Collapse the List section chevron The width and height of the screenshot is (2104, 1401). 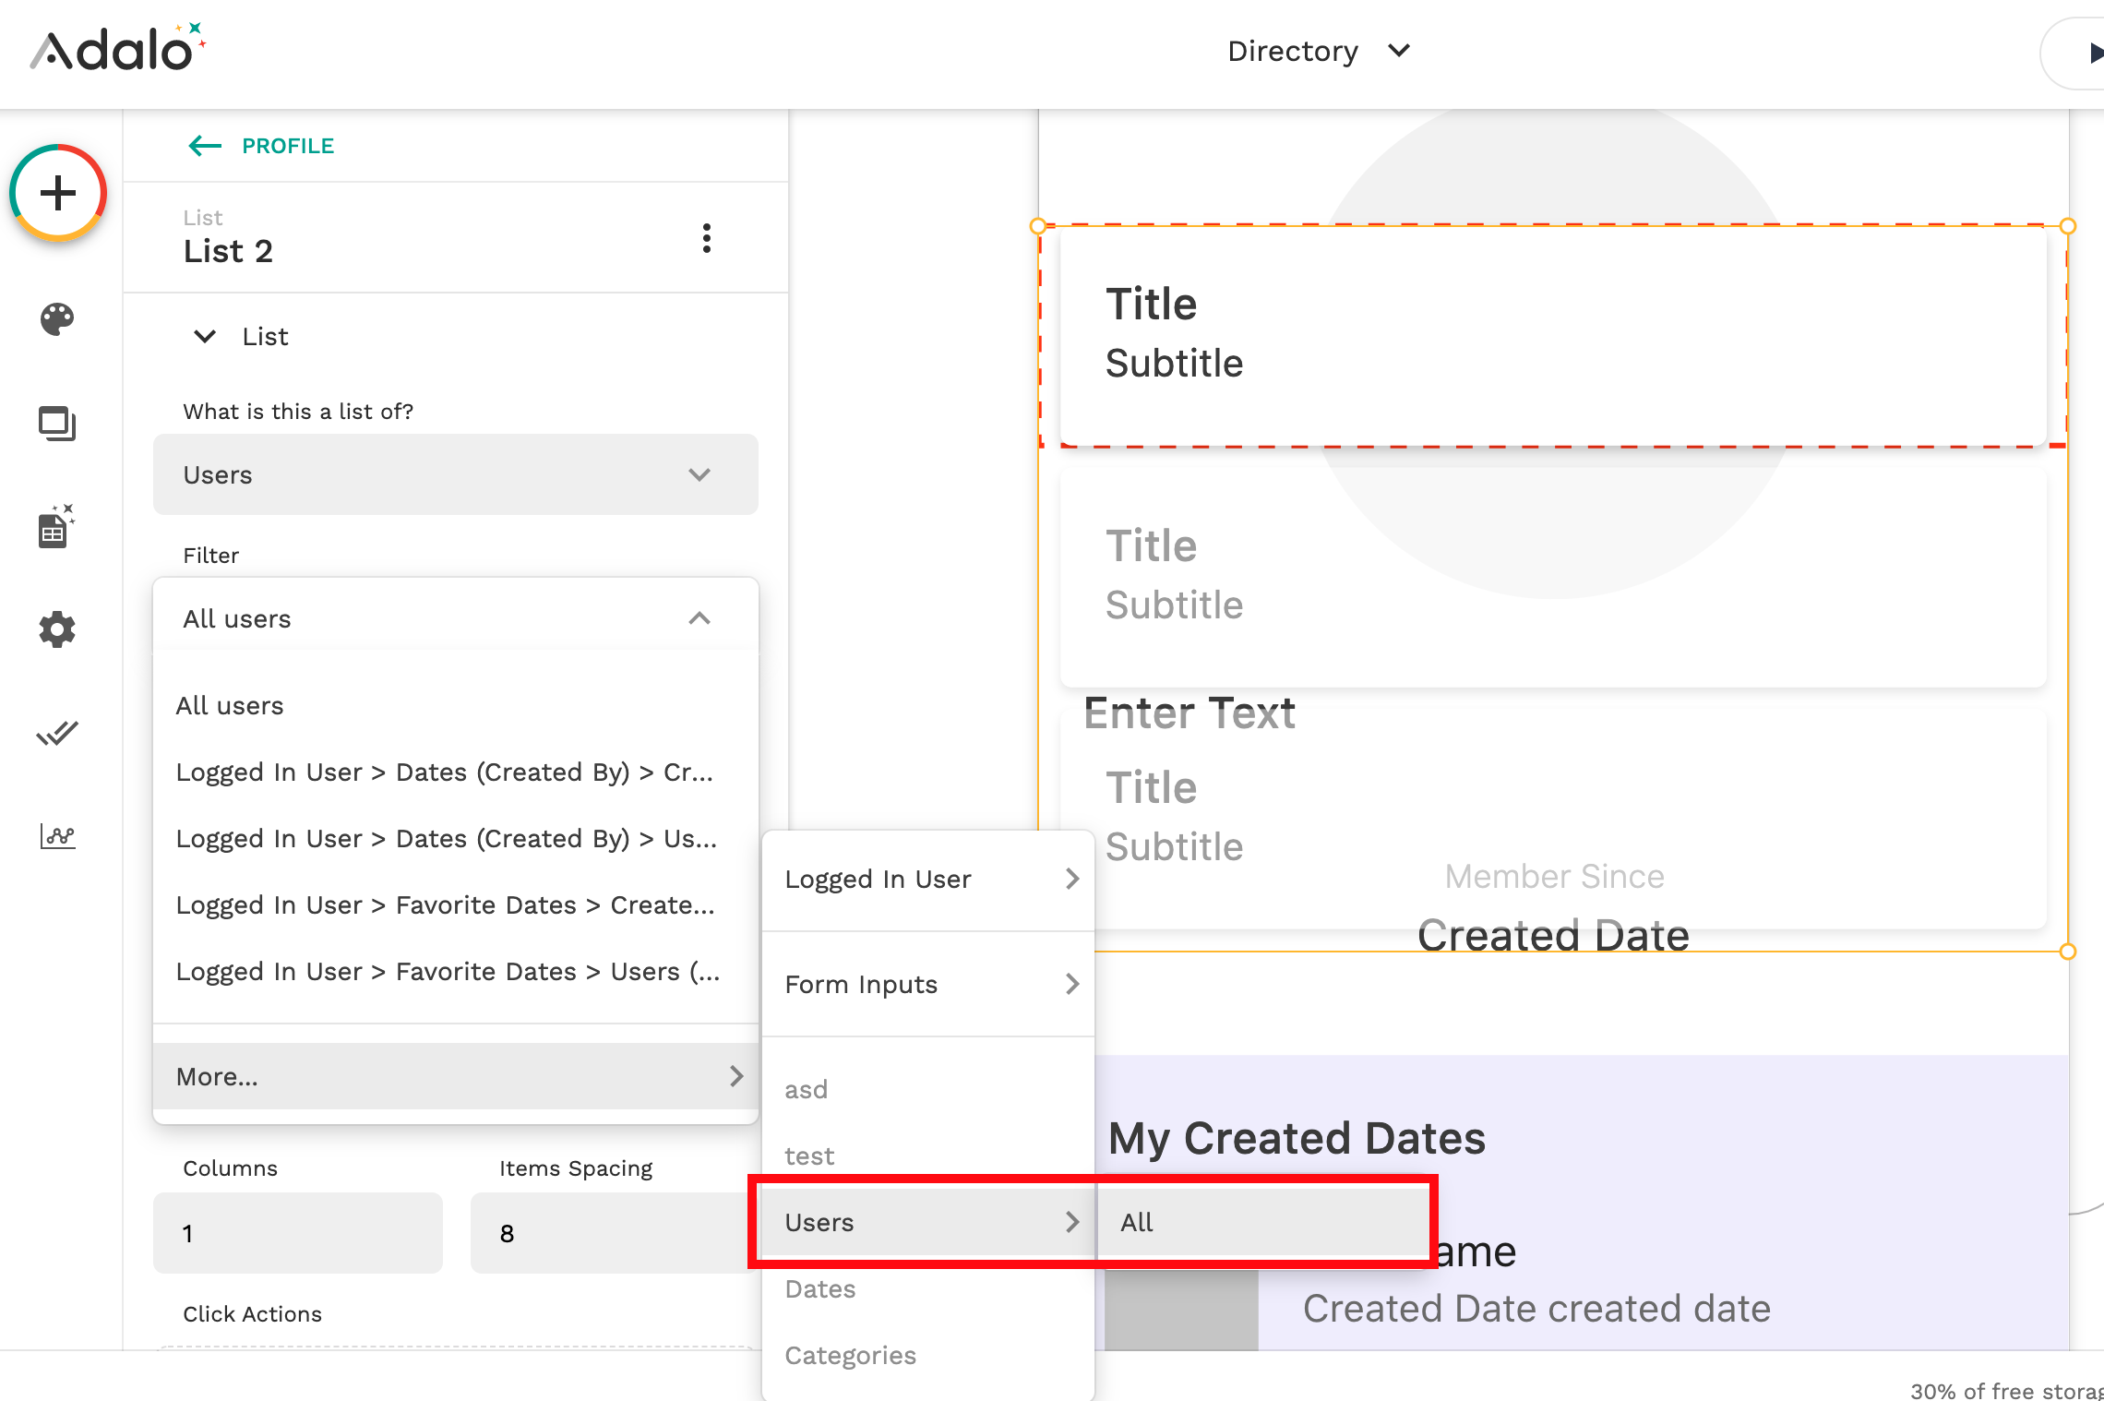pyautogui.click(x=205, y=336)
